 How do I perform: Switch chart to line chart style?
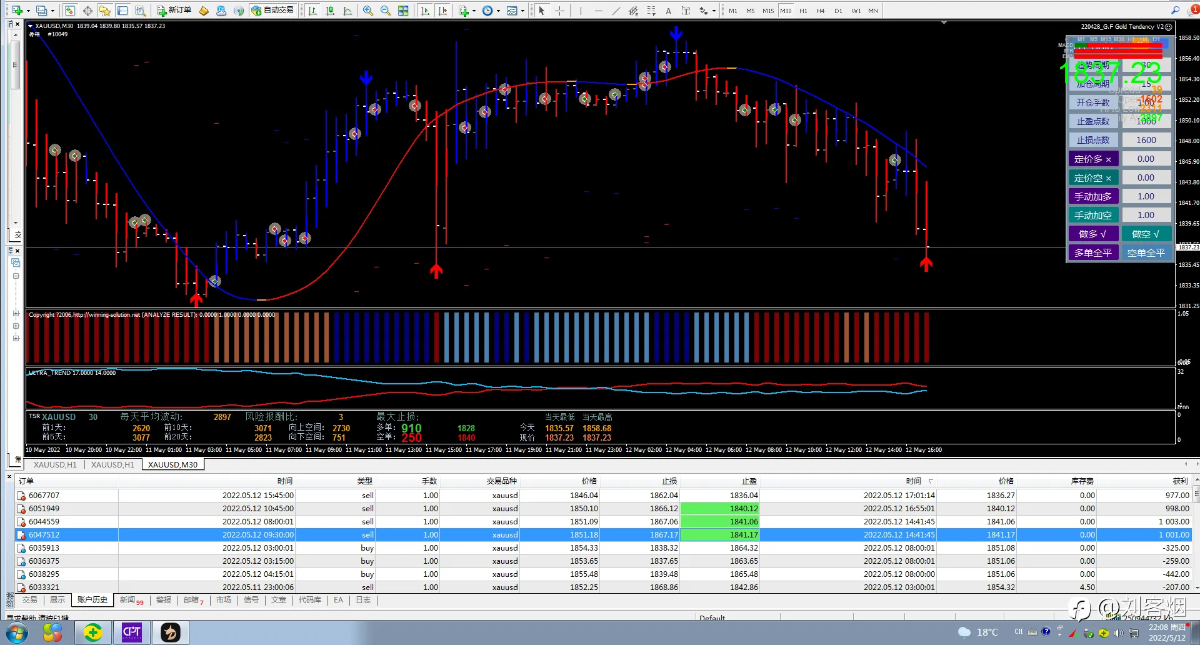click(347, 11)
